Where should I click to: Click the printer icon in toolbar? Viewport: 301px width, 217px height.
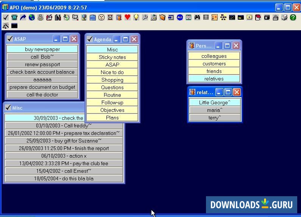tap(284, 17)
